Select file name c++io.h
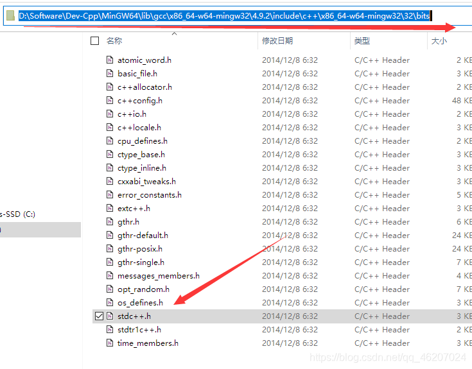 132,114
